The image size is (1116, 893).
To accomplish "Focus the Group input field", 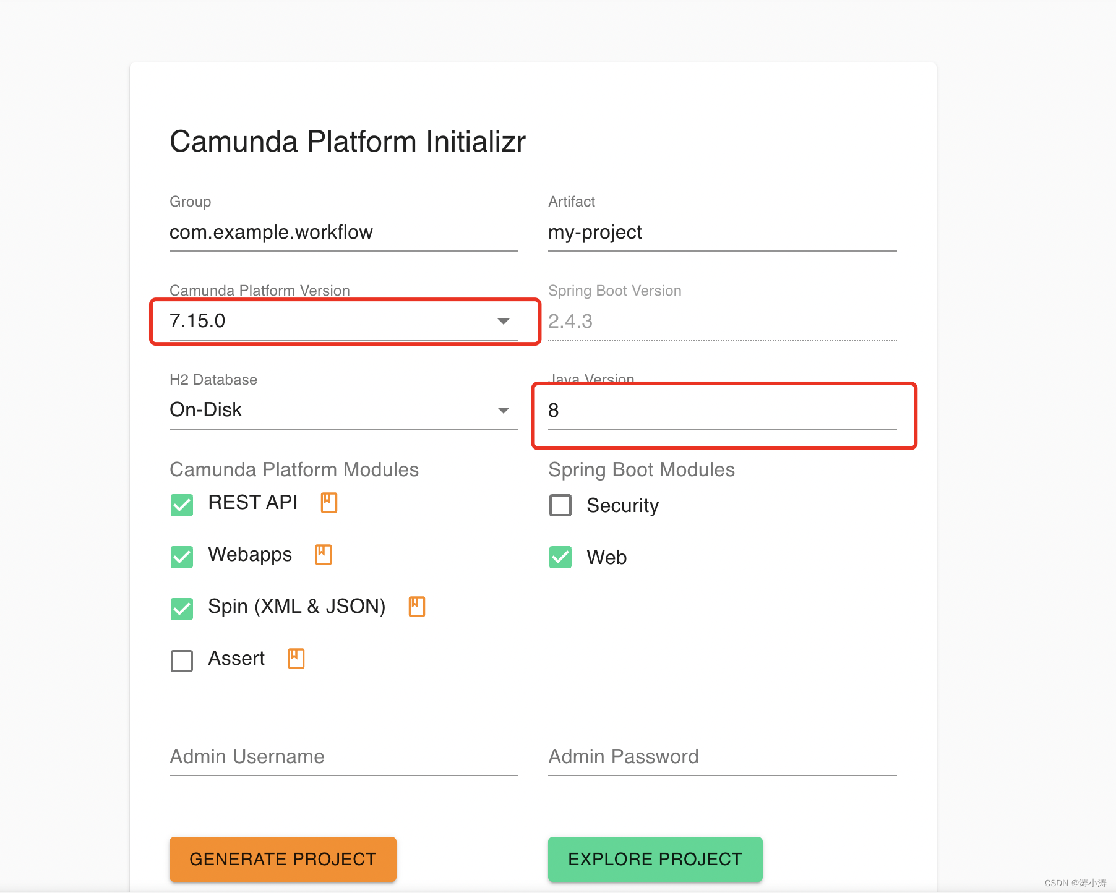I will [x=343, y=233].
